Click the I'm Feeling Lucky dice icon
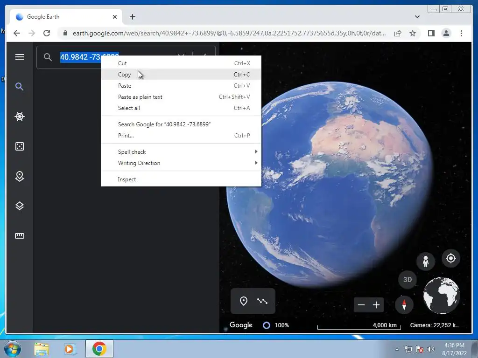This screenshot has width=478, height=358. click(20, 146)
